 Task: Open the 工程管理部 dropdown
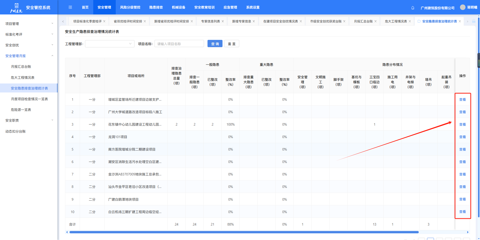[109, 44]
